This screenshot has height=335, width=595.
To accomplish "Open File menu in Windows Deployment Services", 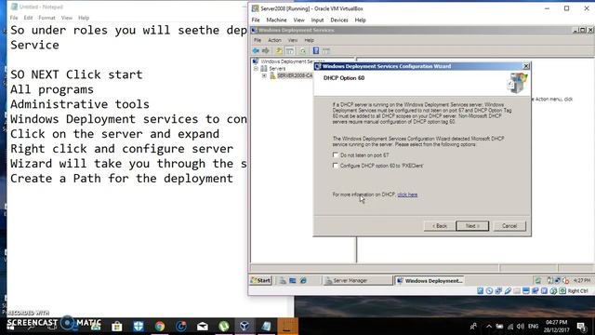I will pyautogui.click(x=258, y=40).
